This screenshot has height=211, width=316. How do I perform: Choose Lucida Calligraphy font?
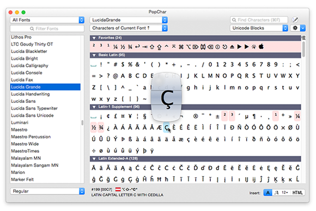click(45, 66)
